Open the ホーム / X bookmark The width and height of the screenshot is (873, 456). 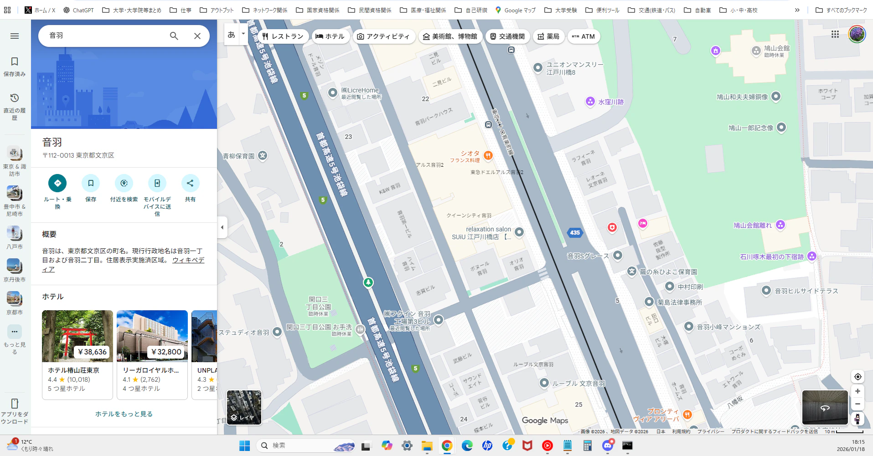click(40, 10)
